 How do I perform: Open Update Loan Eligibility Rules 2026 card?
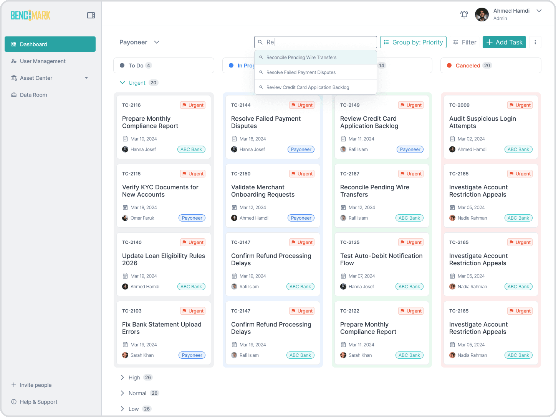(164, 264)
